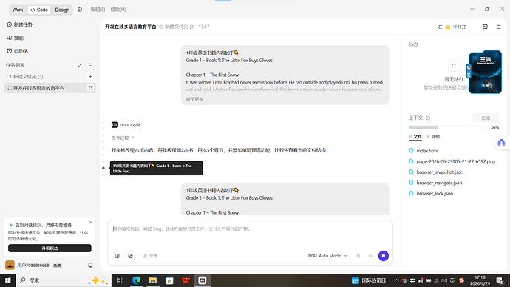The width and height of the screenshot is (510, 287).
Task: Show hidden system tray icons chevron
Action: 396,280
